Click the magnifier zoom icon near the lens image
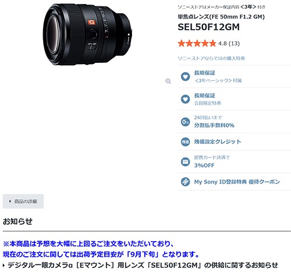 168,81
